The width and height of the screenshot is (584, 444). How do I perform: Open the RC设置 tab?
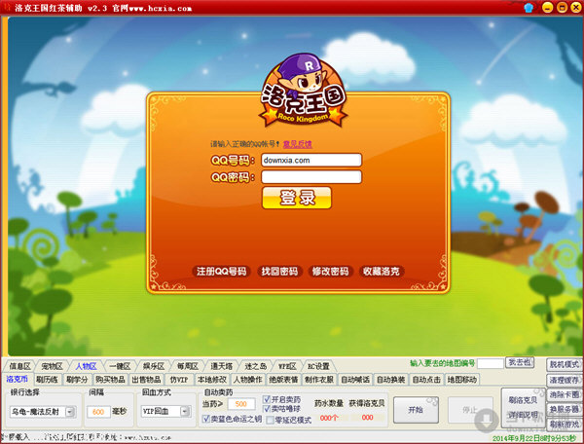click(x=318, y=366)
